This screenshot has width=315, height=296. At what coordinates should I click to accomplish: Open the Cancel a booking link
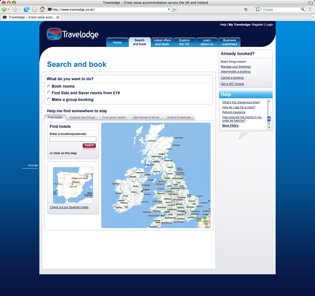pos(232,78)
